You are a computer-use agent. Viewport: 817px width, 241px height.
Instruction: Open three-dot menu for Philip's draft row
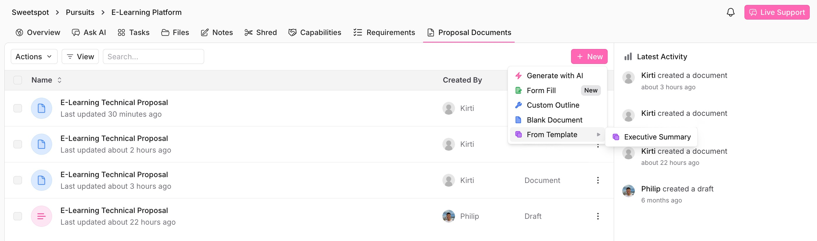[597, 216]
